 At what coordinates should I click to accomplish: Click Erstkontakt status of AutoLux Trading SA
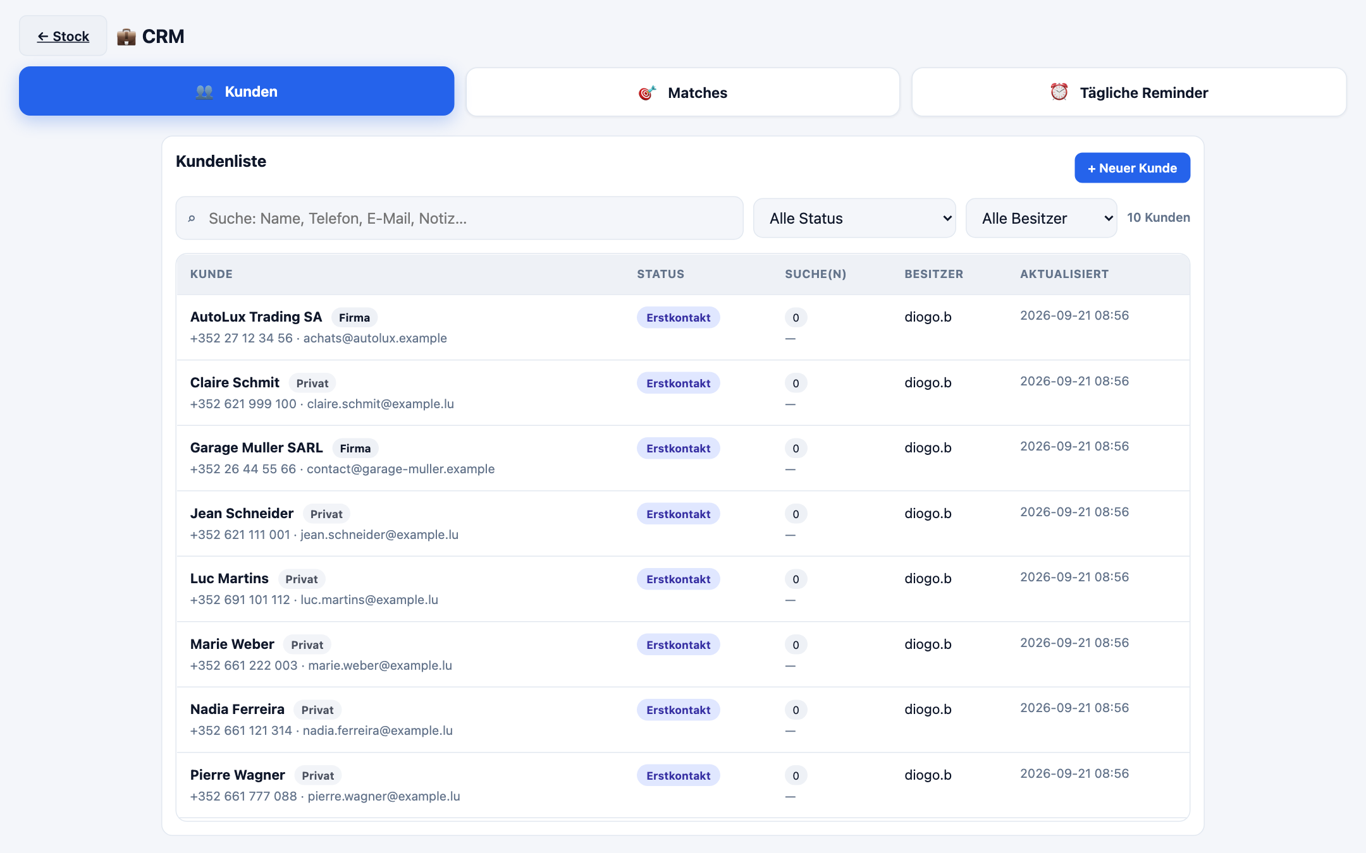coord(678,317)
